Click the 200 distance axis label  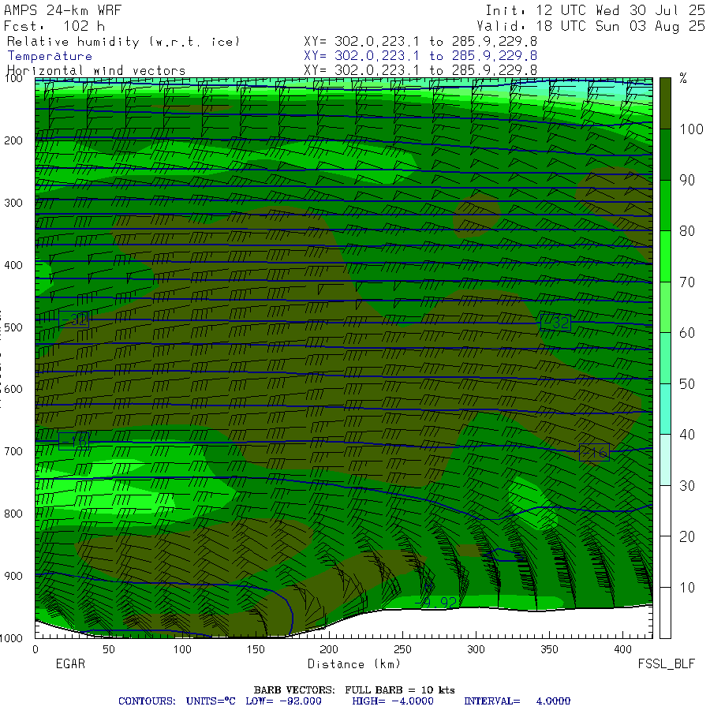click(x=329, y=649)
